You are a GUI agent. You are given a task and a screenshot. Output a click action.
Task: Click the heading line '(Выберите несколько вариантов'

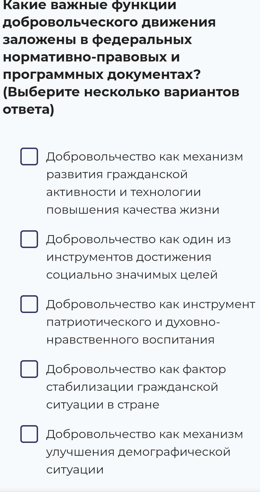coord(121,92)
